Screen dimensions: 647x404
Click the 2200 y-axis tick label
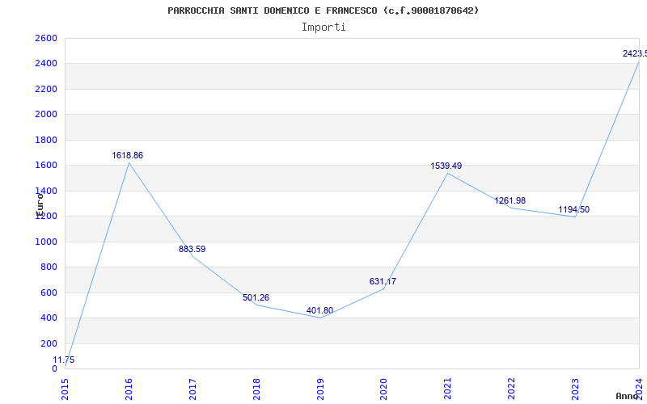pyautogui.click(x=46, y=89)
